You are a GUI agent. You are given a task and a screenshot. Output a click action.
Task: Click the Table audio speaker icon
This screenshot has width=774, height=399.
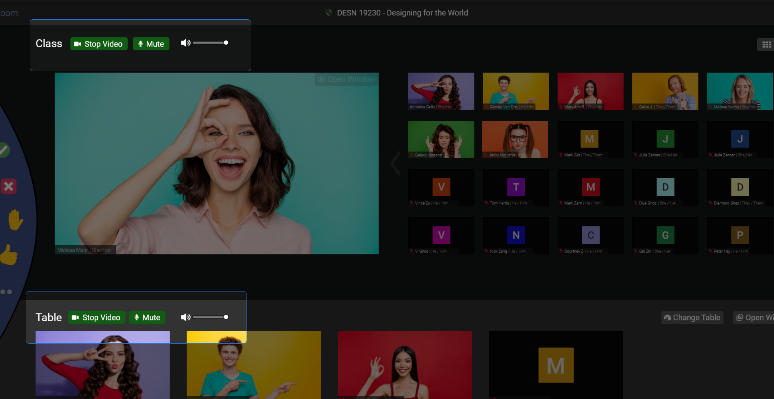pyautogui.click(x=185, y=317)
